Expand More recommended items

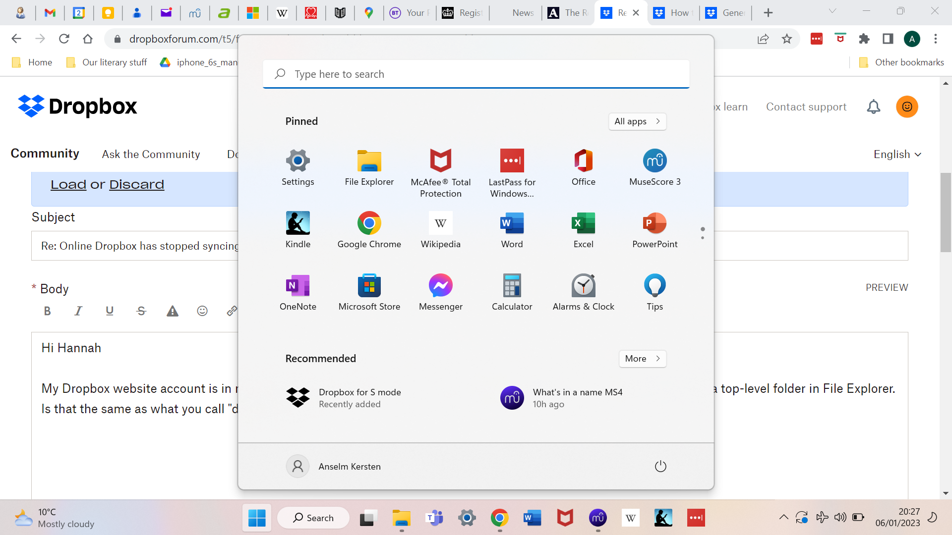point(643,359)
